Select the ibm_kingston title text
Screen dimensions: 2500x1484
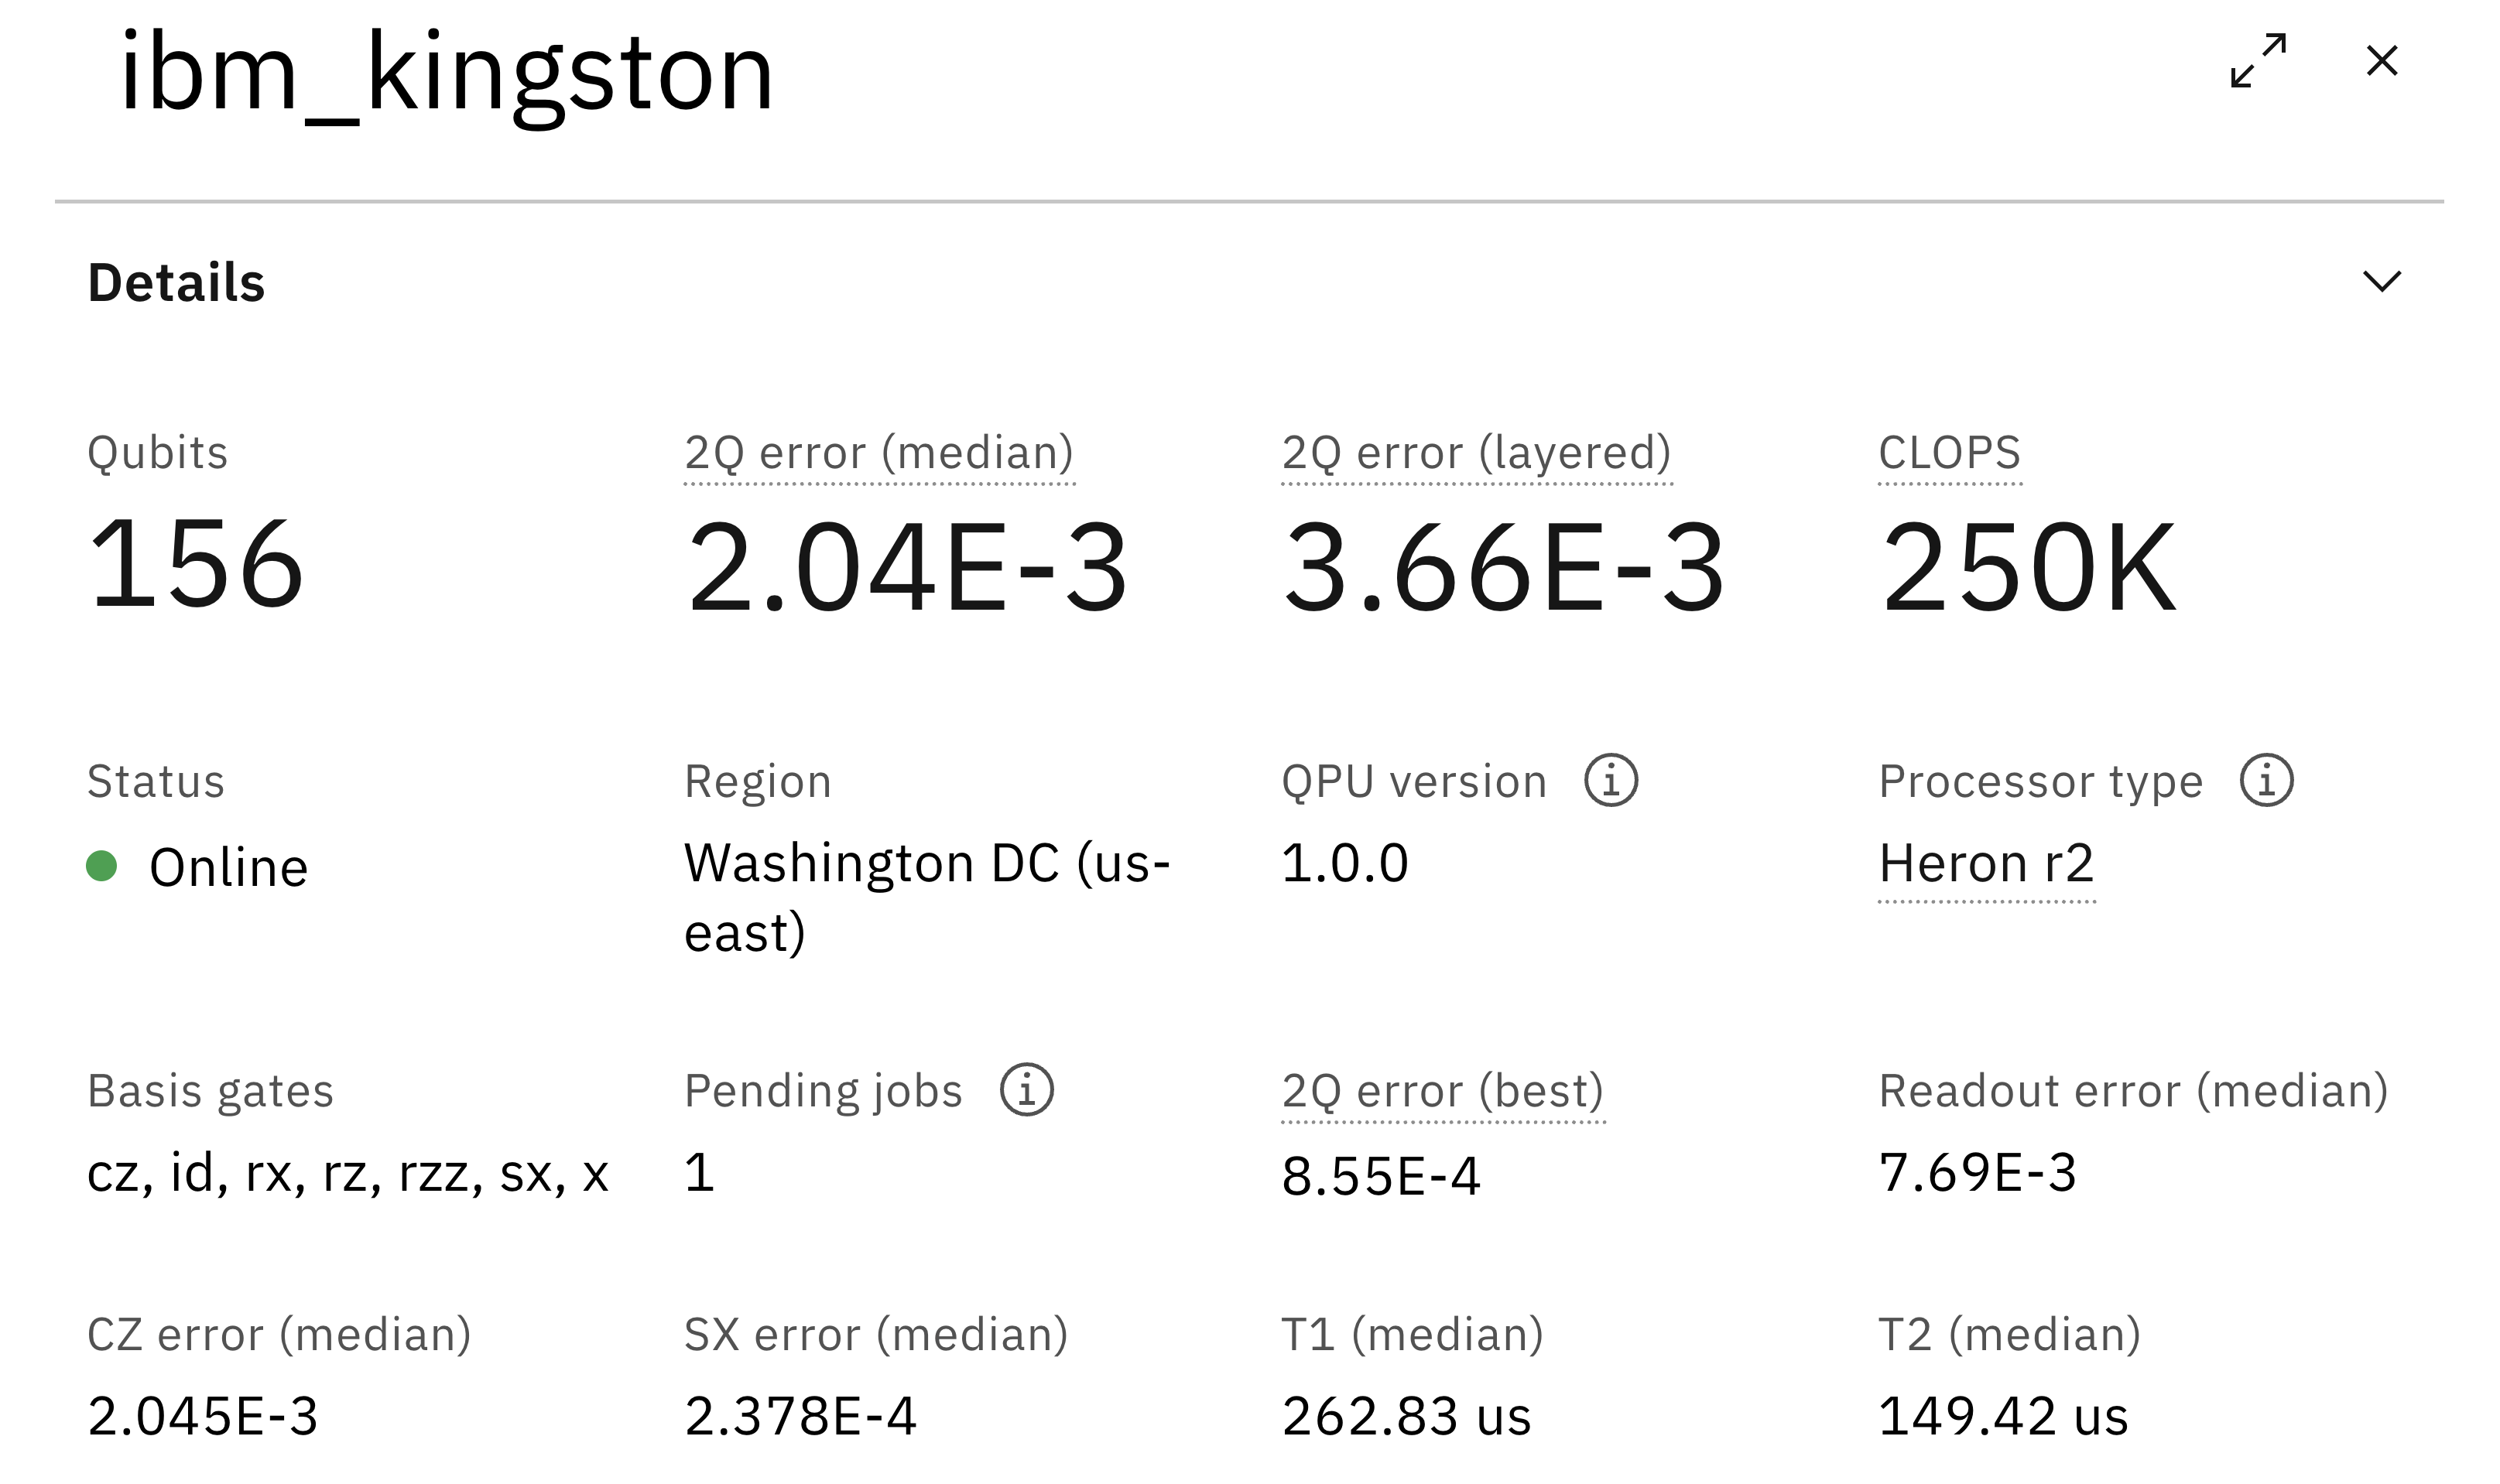pos(446,73)
